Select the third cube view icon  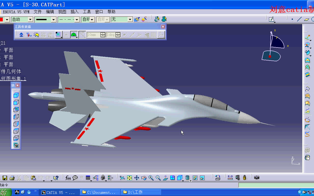[x=16, y=109]
